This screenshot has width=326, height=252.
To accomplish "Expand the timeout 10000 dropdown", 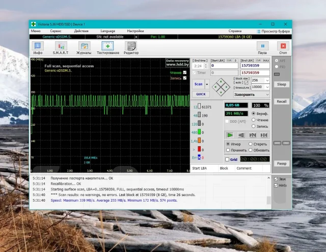I will (x=267, y=87).
